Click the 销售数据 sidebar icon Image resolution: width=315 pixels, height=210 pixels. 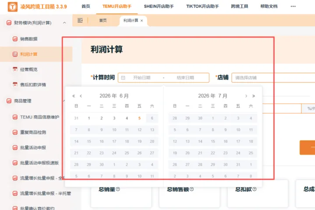[x=15, y=39]
